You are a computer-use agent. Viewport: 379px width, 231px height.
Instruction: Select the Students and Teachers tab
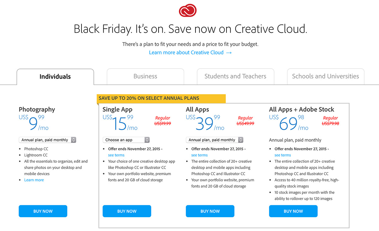(235, 76)
